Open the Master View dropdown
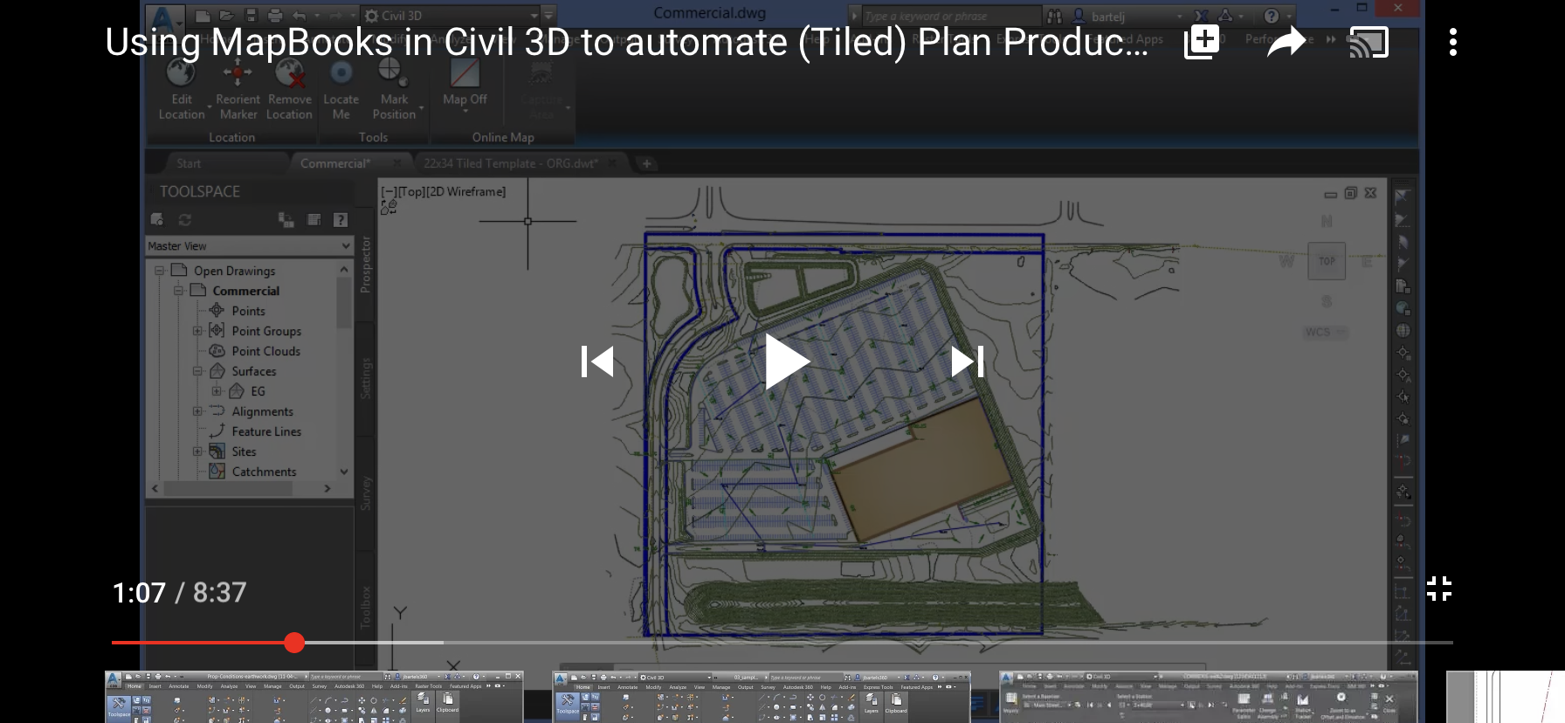1565x723 pixels. pos(249,246)
